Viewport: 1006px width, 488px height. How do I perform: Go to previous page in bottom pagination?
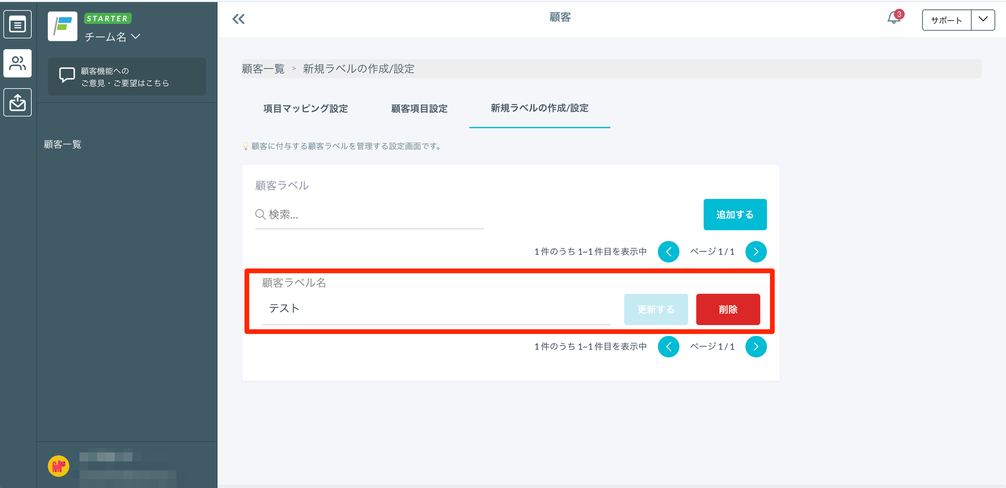click(669, 347)
